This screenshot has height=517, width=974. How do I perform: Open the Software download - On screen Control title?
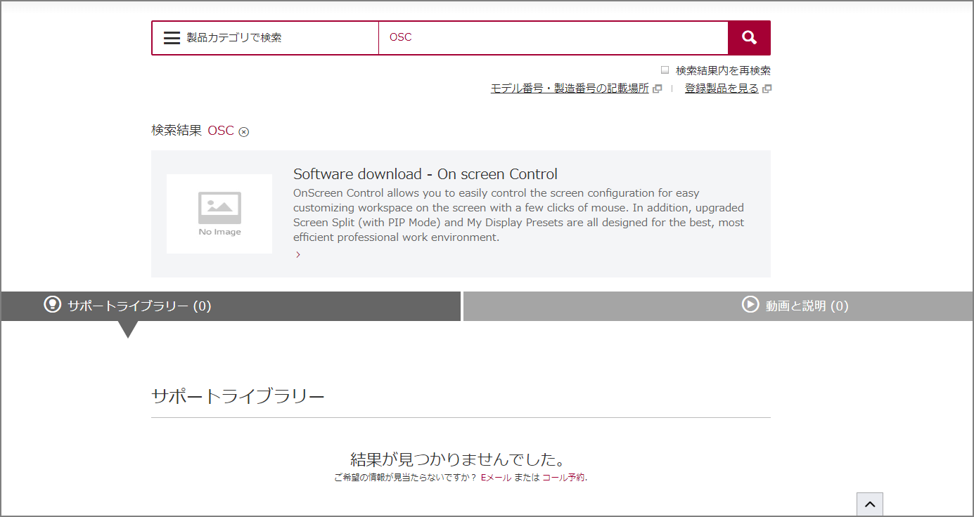tap(425, 174)
